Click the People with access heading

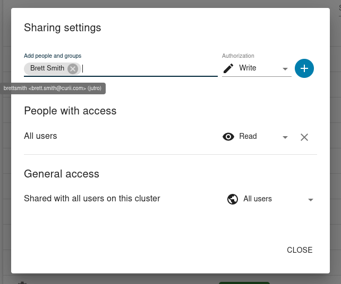pyautogui.click(x=70, y=111)
